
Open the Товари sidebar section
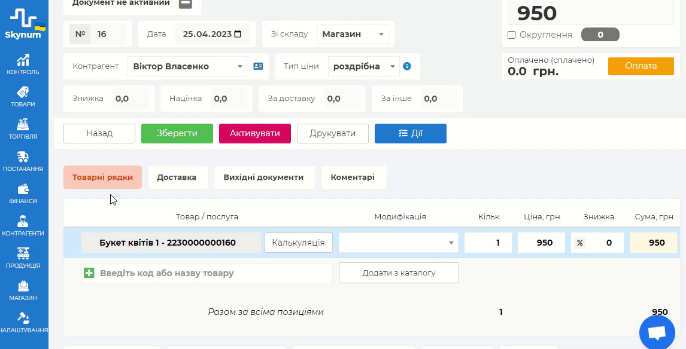tap(23, 97)
